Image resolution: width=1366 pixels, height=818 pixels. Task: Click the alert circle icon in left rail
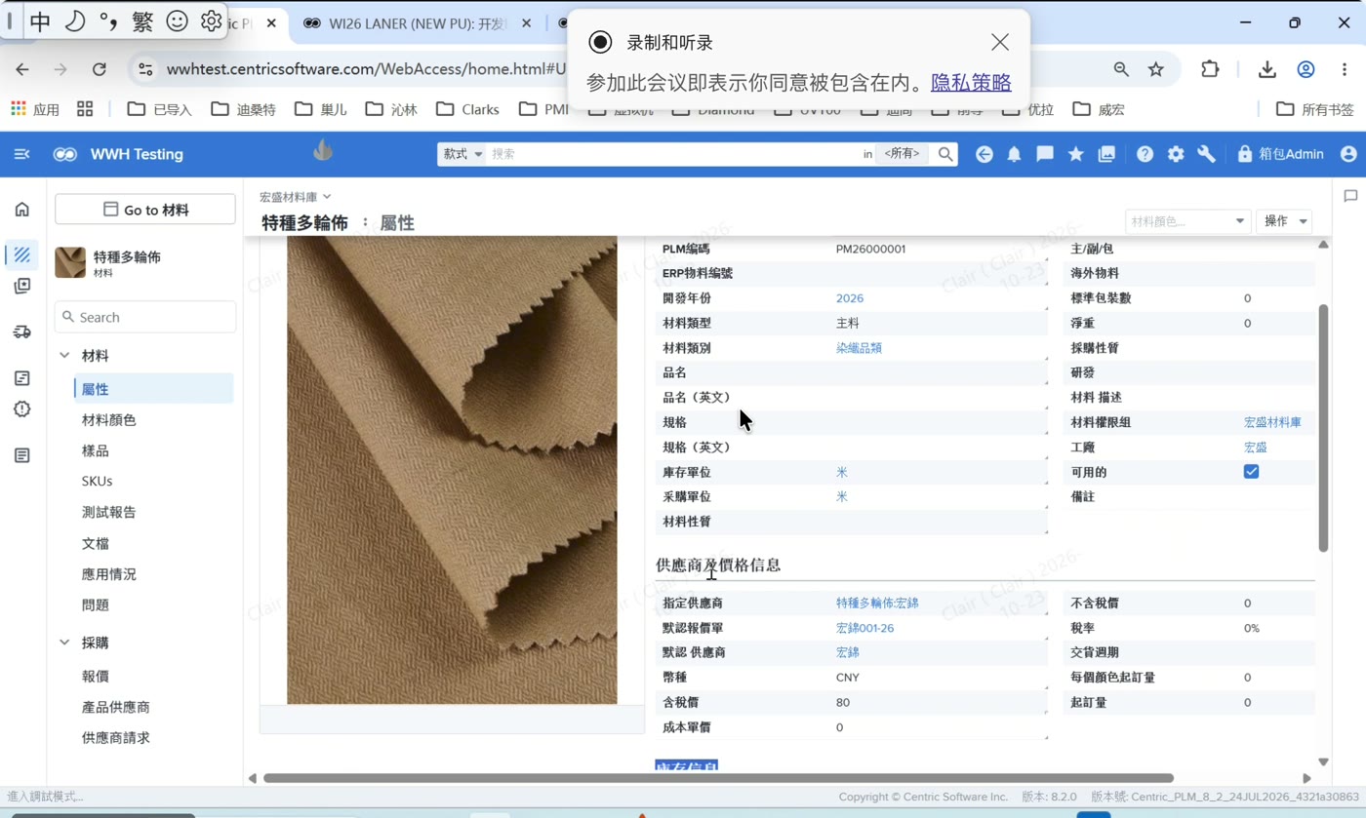[22, 409]
